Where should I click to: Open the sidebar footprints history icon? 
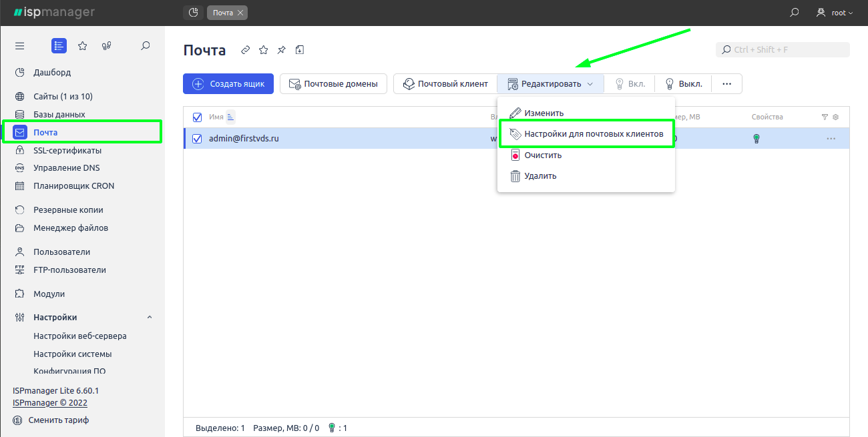coord(106,46)
